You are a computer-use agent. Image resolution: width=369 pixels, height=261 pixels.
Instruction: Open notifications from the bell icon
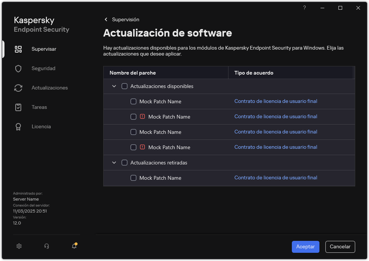[x=74, y=246]
